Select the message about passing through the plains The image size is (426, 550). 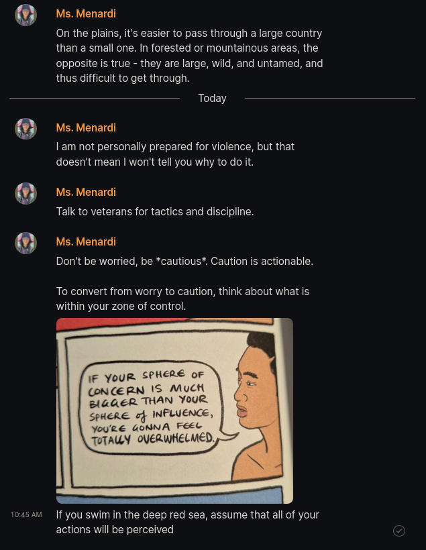189,56
